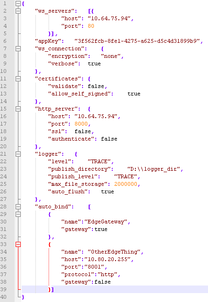Click the "ssl" key

pyautogui.click(x=57, y=131)
